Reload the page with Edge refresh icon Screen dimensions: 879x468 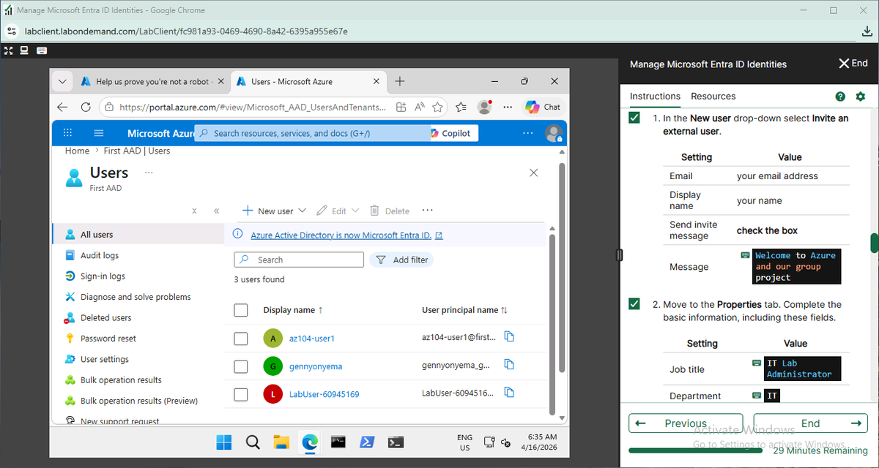pyautogui.click(x=86, y=107)
